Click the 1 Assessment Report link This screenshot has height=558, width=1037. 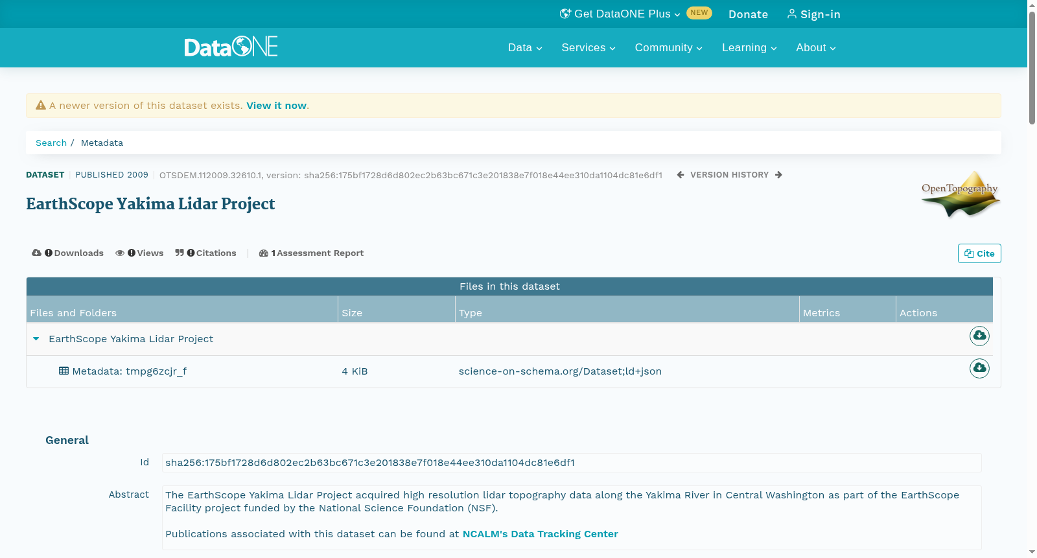coord(311,253)
